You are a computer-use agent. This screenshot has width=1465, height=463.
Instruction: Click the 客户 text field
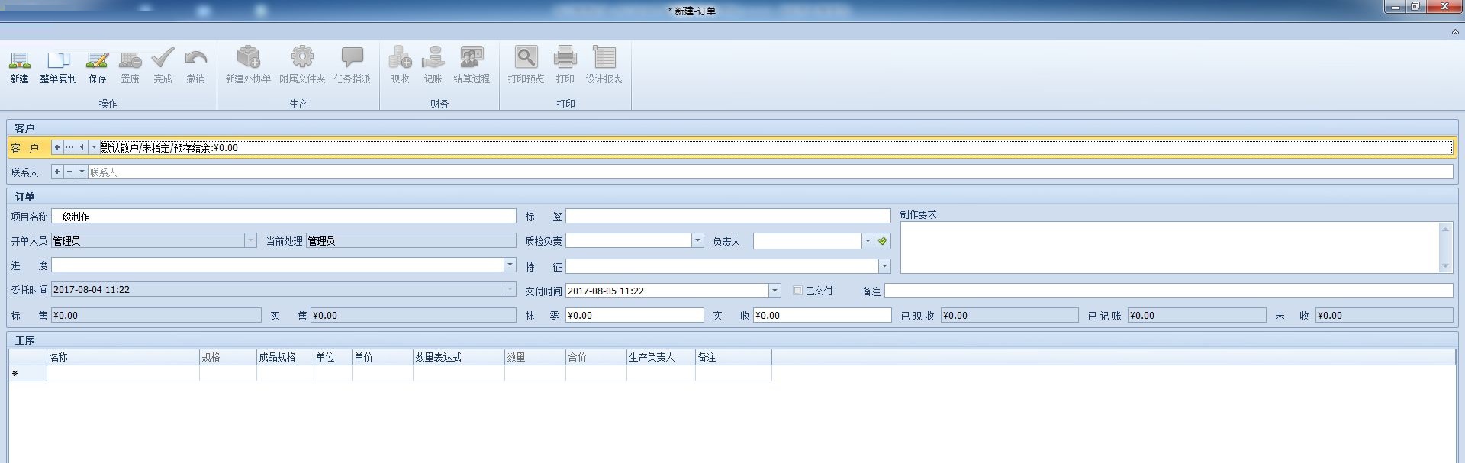pyautogui.click(x=776, y=147)
